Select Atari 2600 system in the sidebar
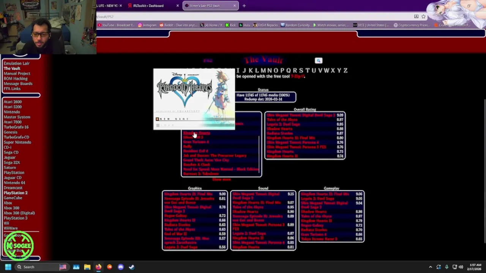The image size is (486, 273). (x=13, y=102)
